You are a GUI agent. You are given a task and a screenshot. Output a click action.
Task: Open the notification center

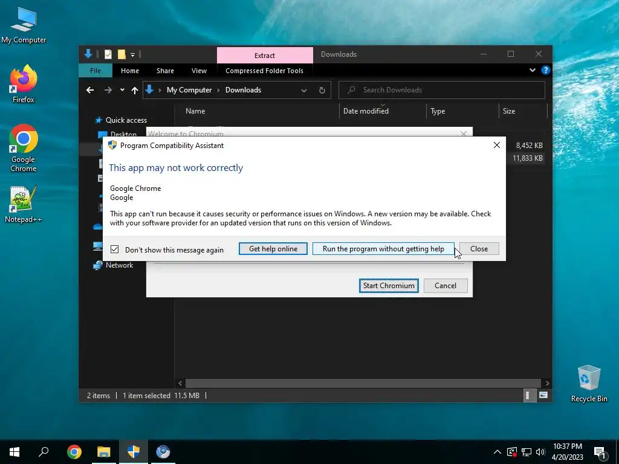coord(600,452)
